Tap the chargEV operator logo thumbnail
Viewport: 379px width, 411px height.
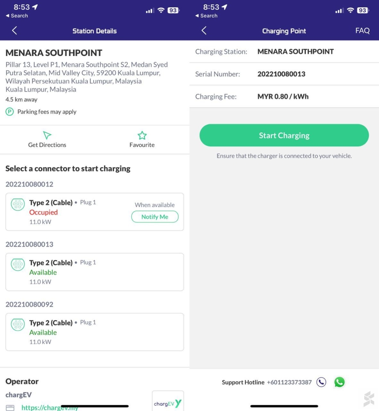tap(168, 401)
